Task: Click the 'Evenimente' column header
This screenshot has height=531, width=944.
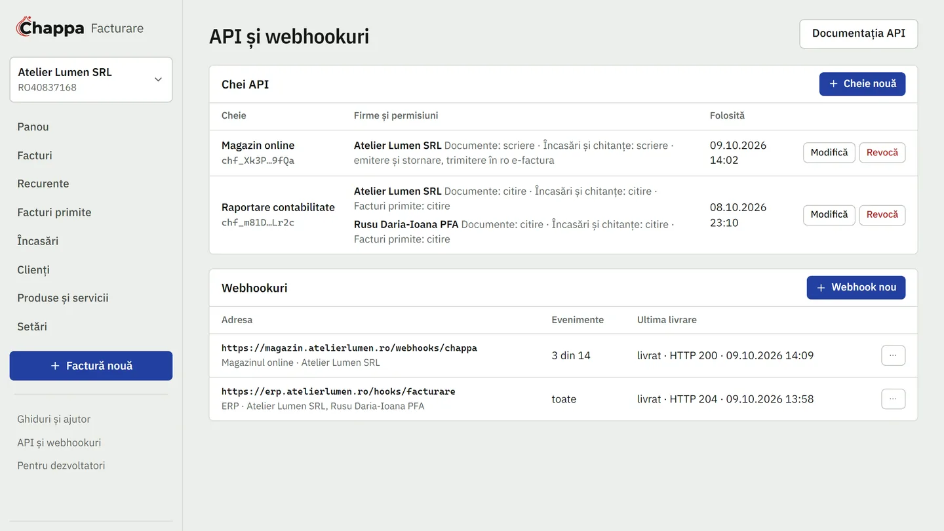Action: 578,320
